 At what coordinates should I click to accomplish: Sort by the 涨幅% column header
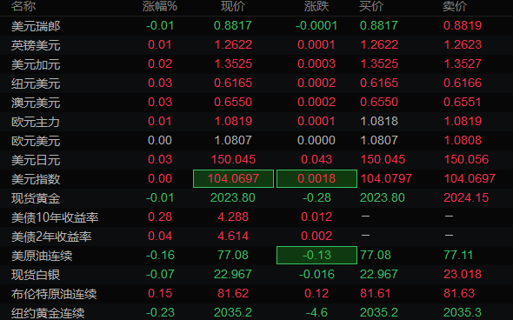[160, 6]
